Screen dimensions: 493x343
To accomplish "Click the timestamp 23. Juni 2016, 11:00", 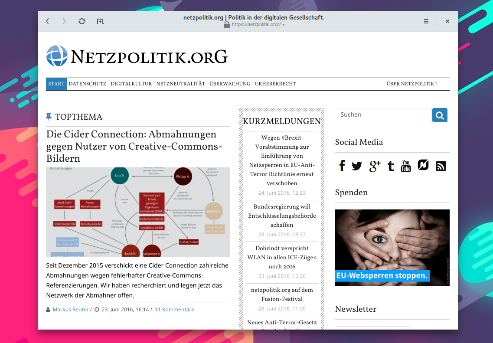I will tap(282, 309).
